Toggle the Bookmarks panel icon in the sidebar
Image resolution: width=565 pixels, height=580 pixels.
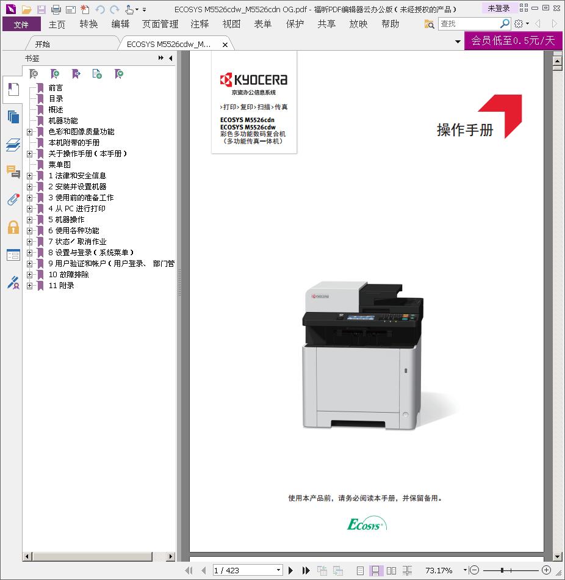point(13,90)
